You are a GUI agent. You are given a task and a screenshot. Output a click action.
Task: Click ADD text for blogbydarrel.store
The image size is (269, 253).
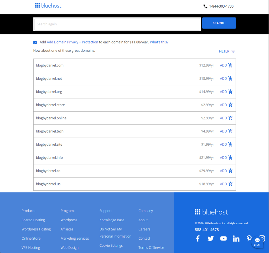tap(223, 105)
